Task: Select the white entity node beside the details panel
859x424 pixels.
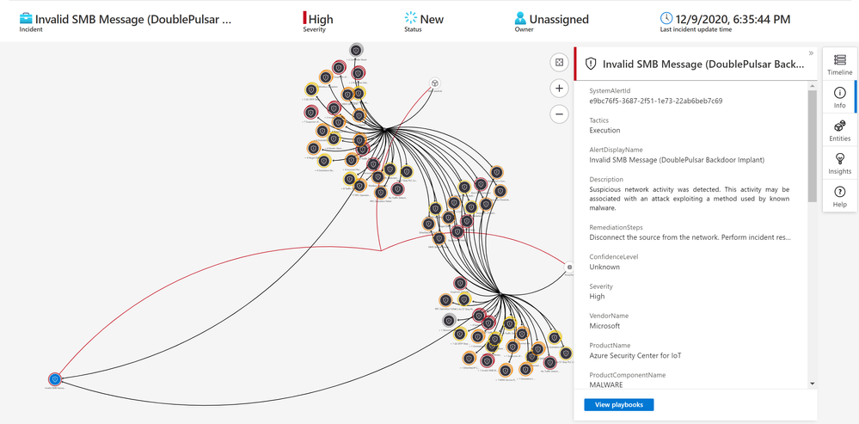Action: tap(570, 267)
